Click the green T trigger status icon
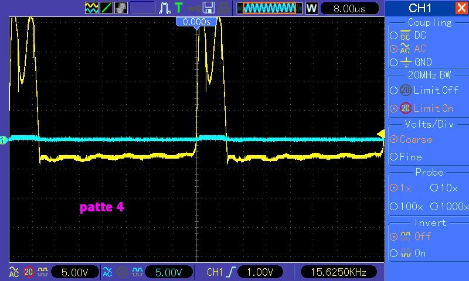Screen dimensions: 469x281 (179, 8)
